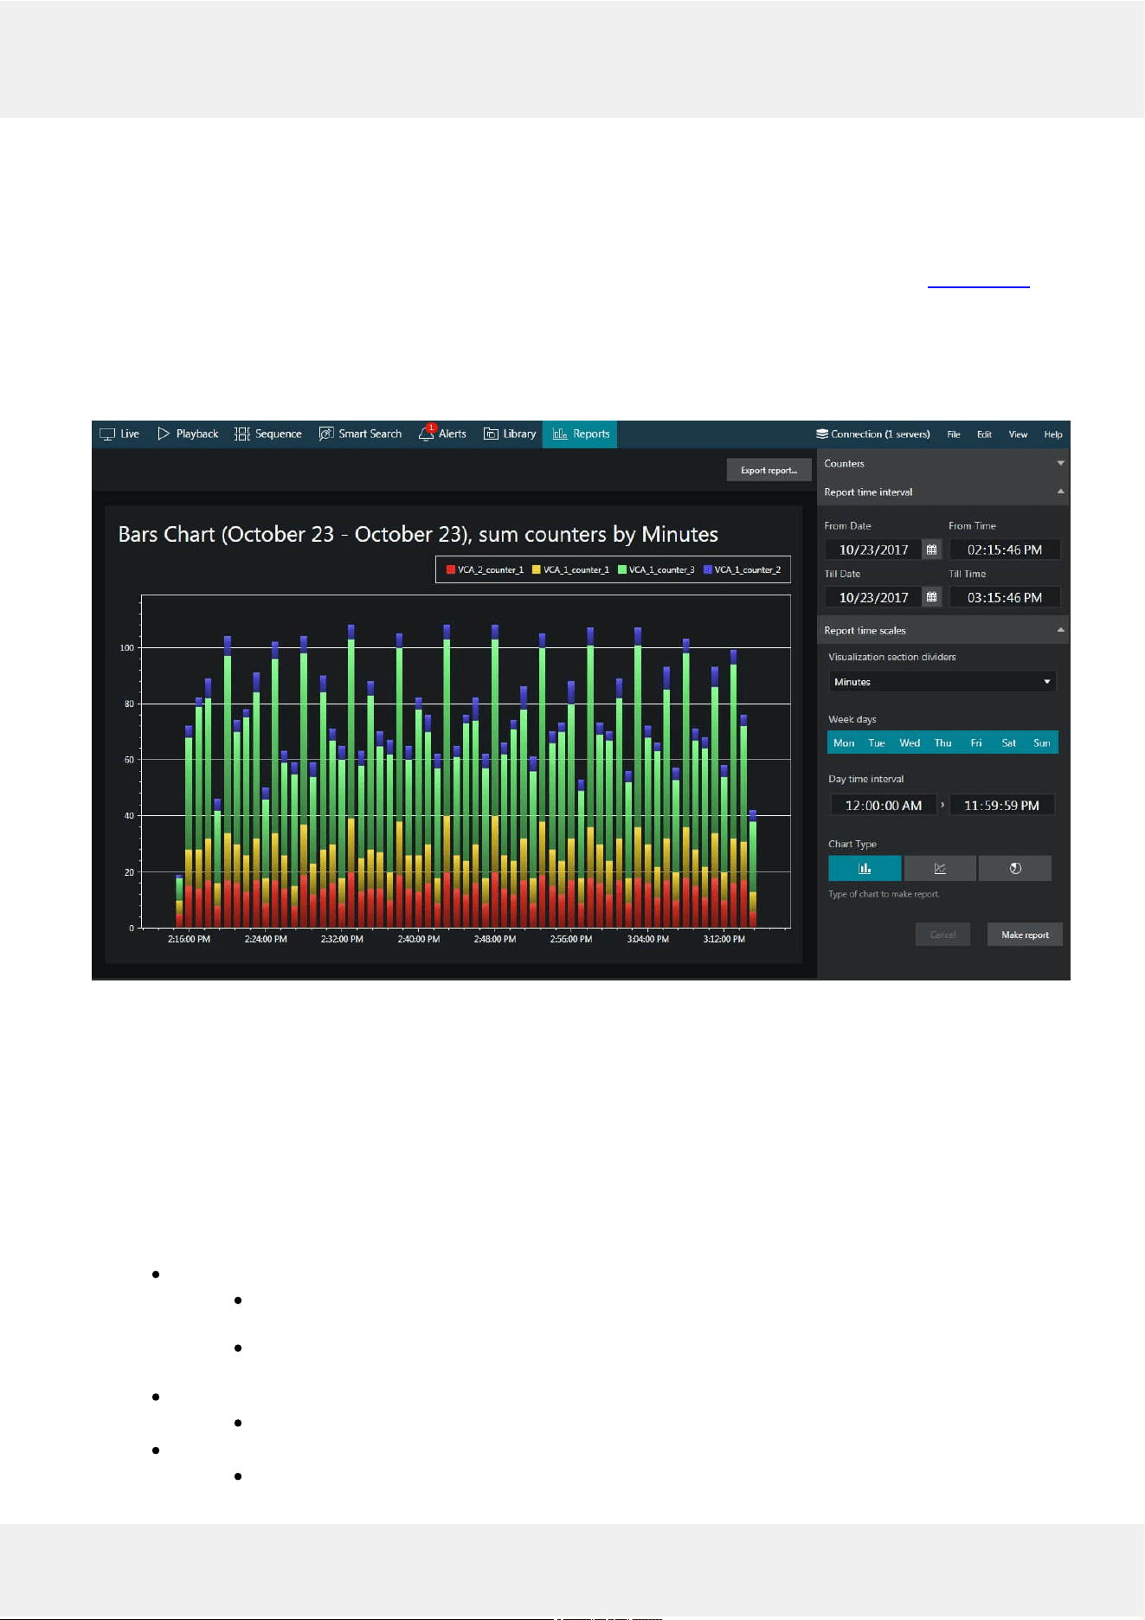Click the '100' y-axis label
The image size is (1145, 1620).
[x=127, y=647]
